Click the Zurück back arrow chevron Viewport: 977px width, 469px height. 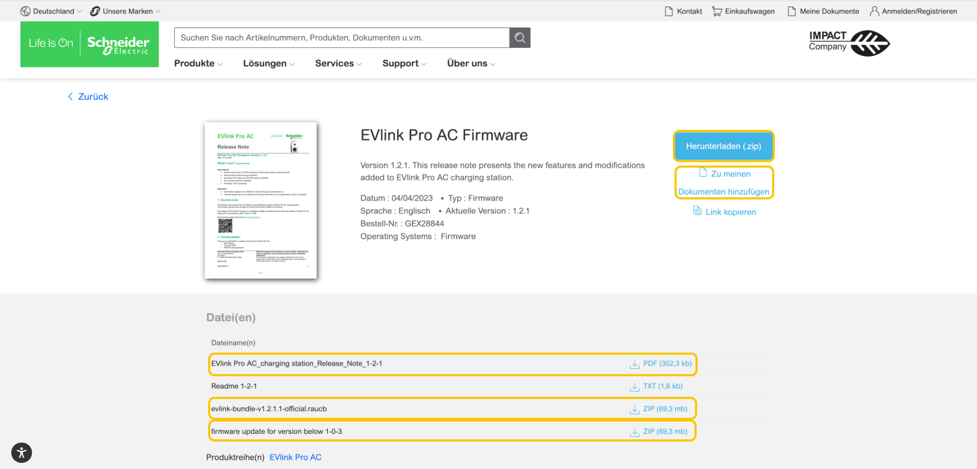[x=70, y=96]
